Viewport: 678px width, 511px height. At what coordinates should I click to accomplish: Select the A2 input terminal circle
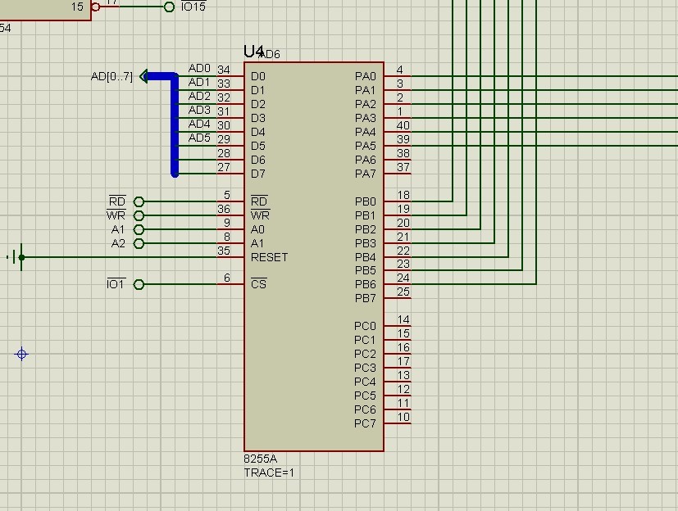coord(139,243)
